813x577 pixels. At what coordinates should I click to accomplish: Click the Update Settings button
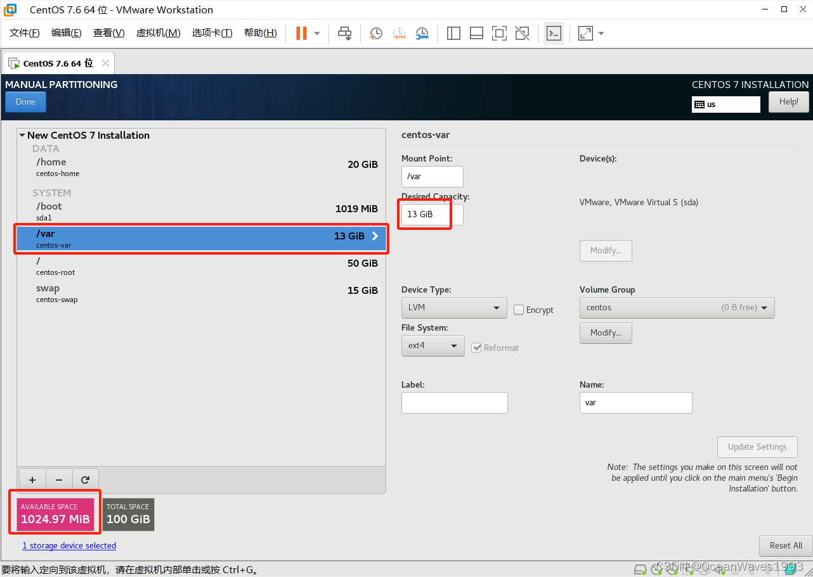757,447
